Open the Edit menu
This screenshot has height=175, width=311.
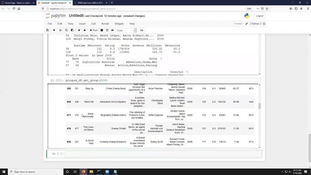pyautogui.click(x=60, y=24)
